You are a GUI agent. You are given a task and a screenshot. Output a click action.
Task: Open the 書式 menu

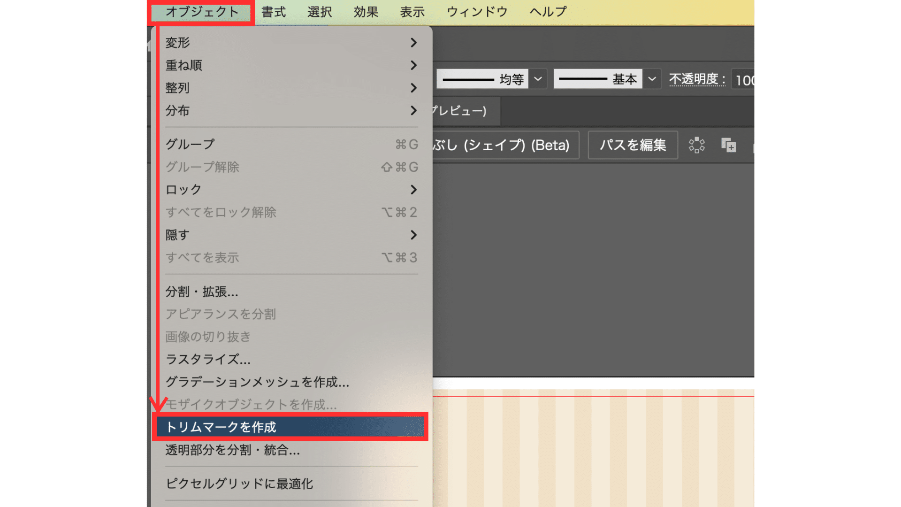coord(274,12)
